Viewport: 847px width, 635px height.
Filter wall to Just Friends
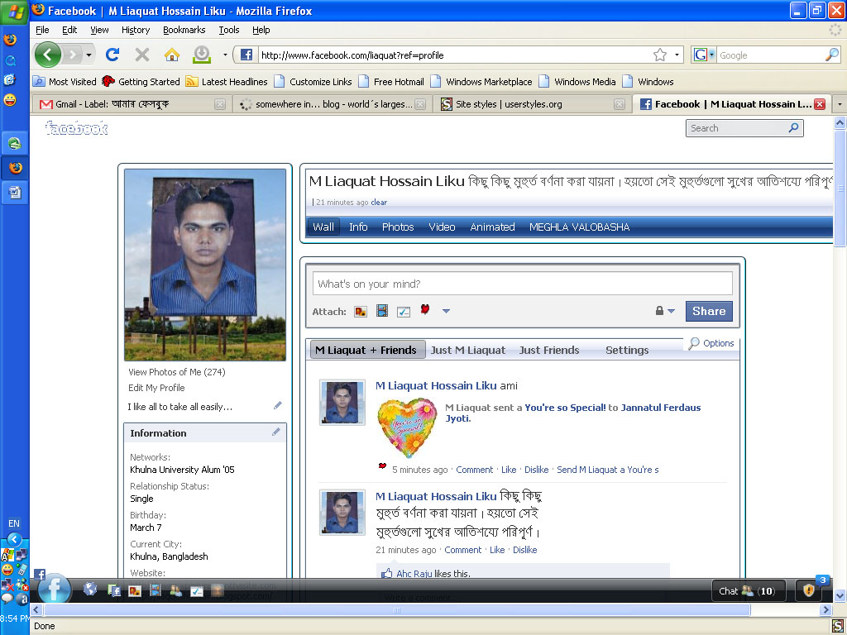pos(549,351)
